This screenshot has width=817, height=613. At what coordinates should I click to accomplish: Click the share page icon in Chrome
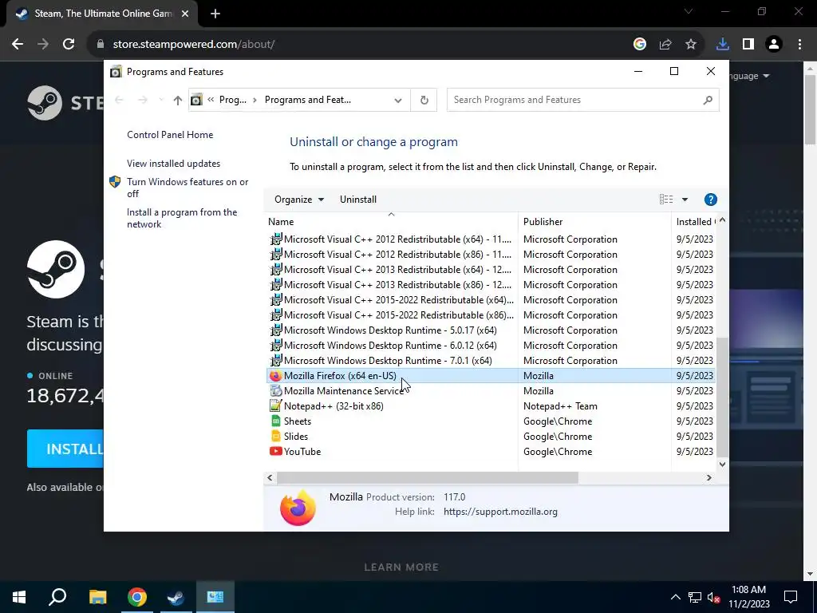665,45
